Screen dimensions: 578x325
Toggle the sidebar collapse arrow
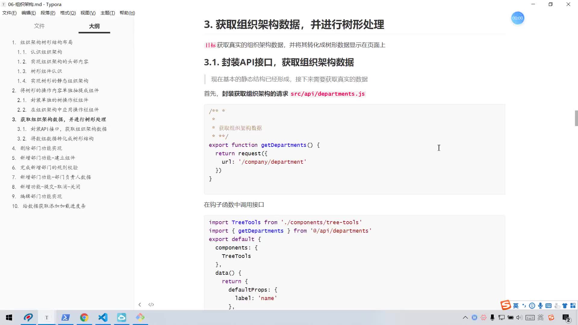tap(140, 305)
